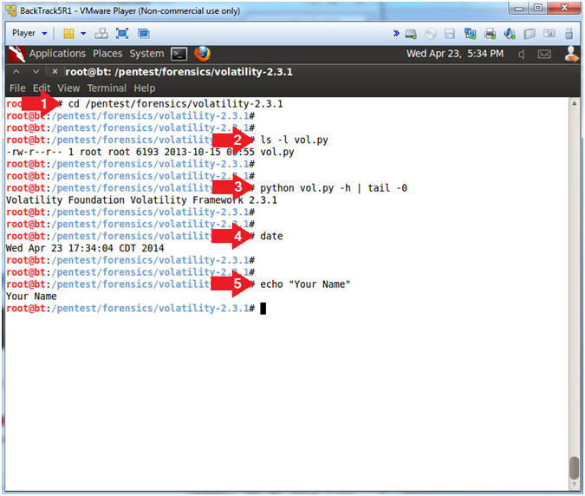Click the mail envelope icon in panel

(544, 55)
